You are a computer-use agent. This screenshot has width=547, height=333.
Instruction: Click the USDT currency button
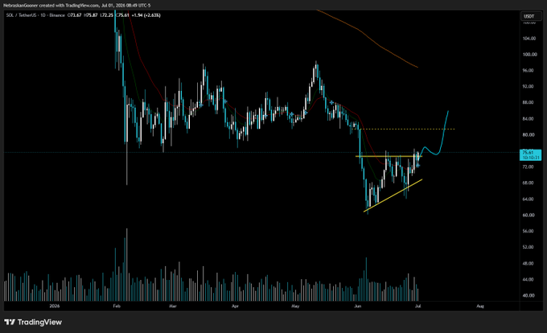pos(532,16)
